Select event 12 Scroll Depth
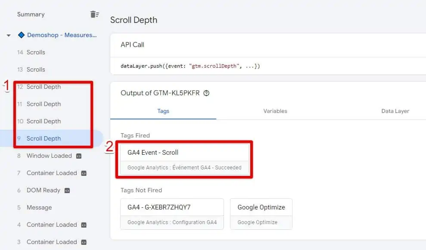Image resolution: width=426 pixels, height=250 pixels. [x=44, y=87]
